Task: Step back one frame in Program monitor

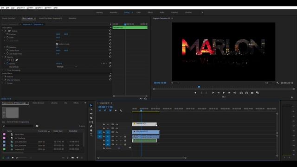Action: pos(219,93)
